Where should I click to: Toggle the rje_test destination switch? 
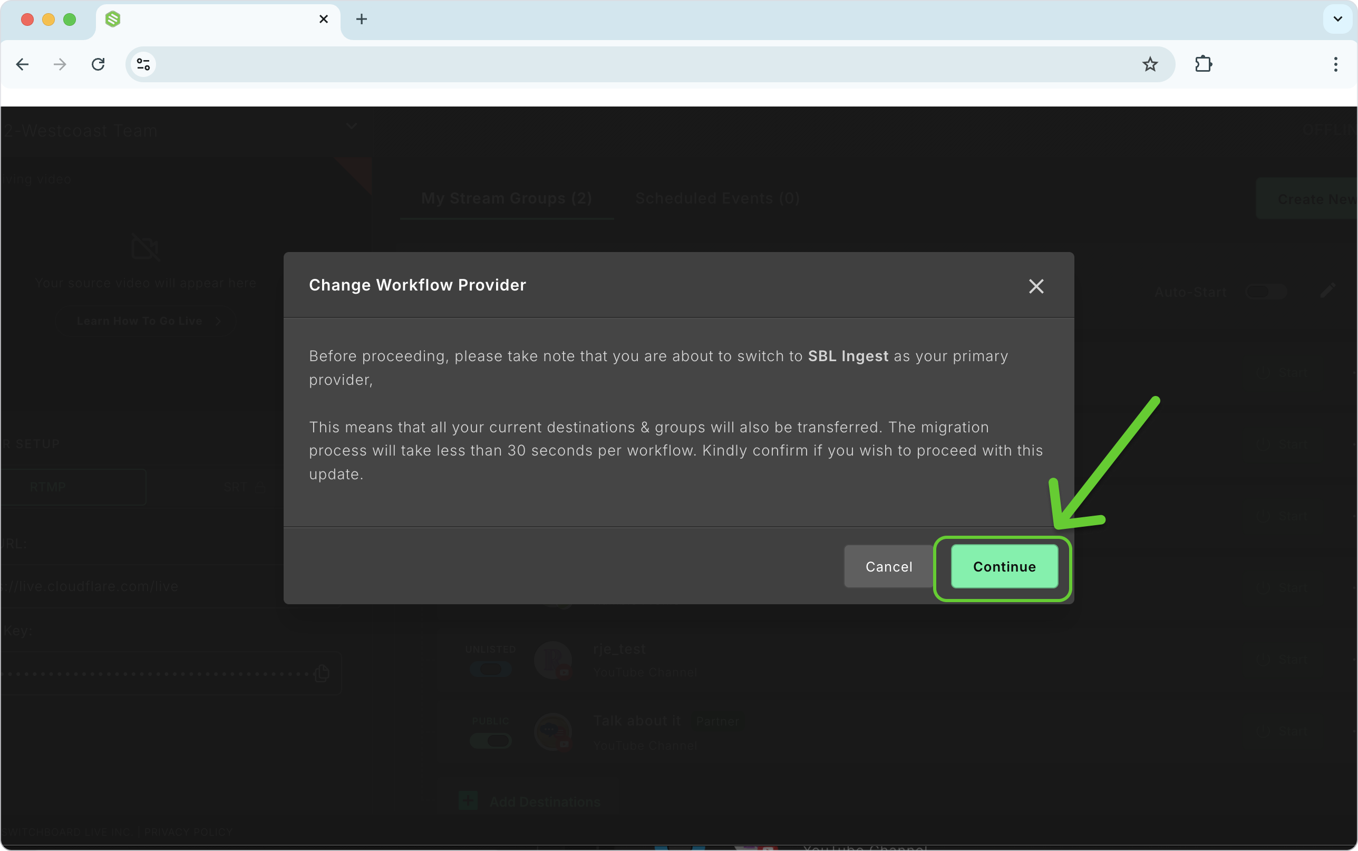[491, 669]
